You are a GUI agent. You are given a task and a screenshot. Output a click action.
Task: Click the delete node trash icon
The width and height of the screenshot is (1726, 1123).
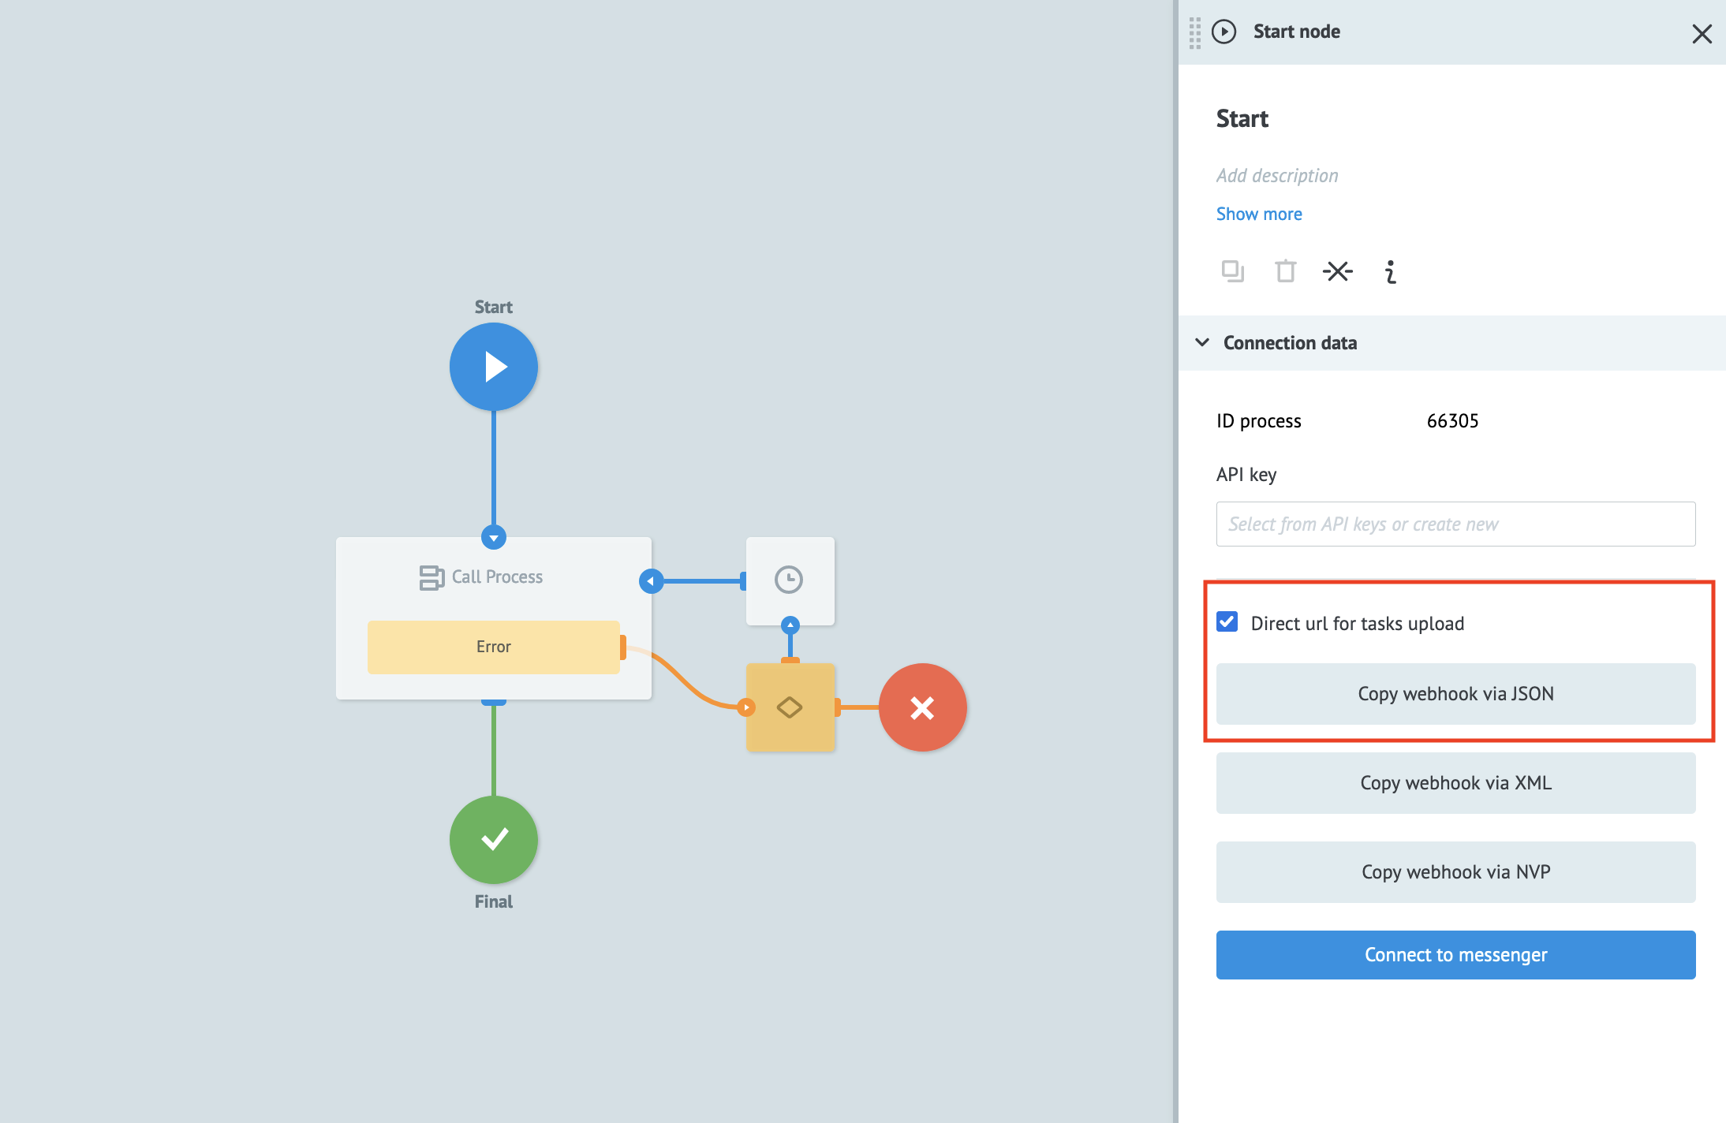pyautogui.click(x=1285, y=271)
